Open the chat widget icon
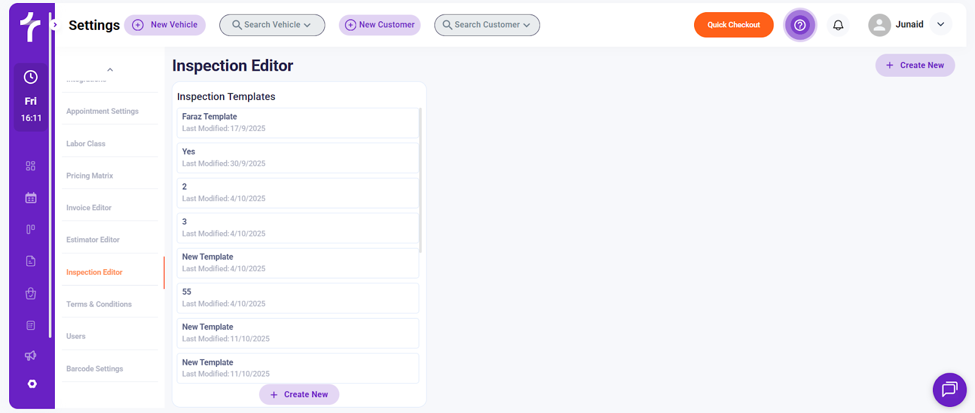This screenshot has height=413, width=975. 949,389
